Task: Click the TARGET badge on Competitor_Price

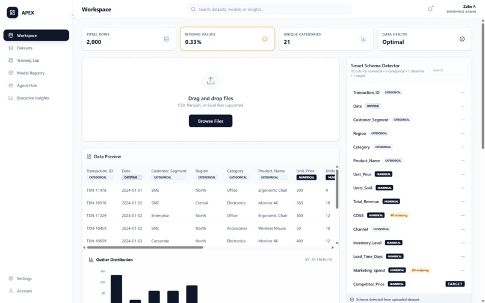Action: point(455,284)
